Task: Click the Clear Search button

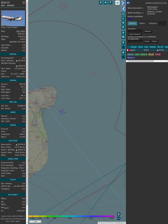Action: [135, 34]
